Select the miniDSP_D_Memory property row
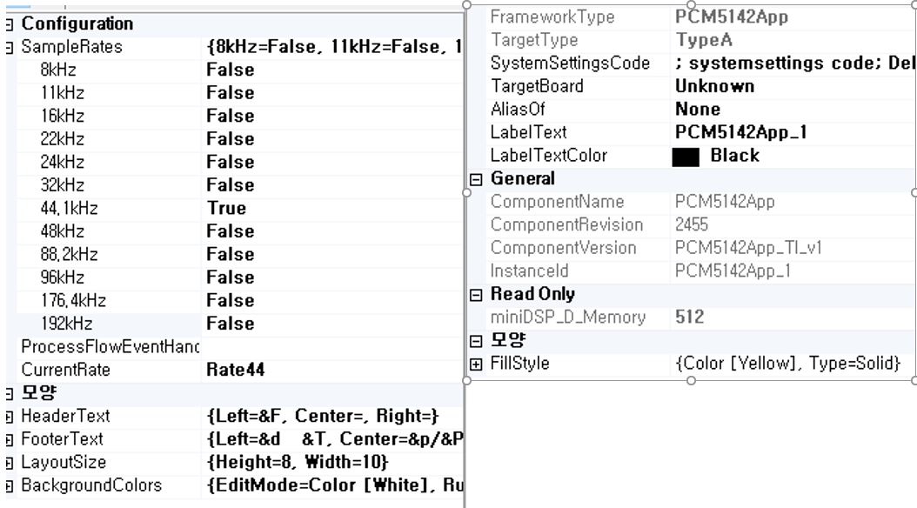Image resolution: width=917 pixels, height=508 pixels. [x=567, y=317]
